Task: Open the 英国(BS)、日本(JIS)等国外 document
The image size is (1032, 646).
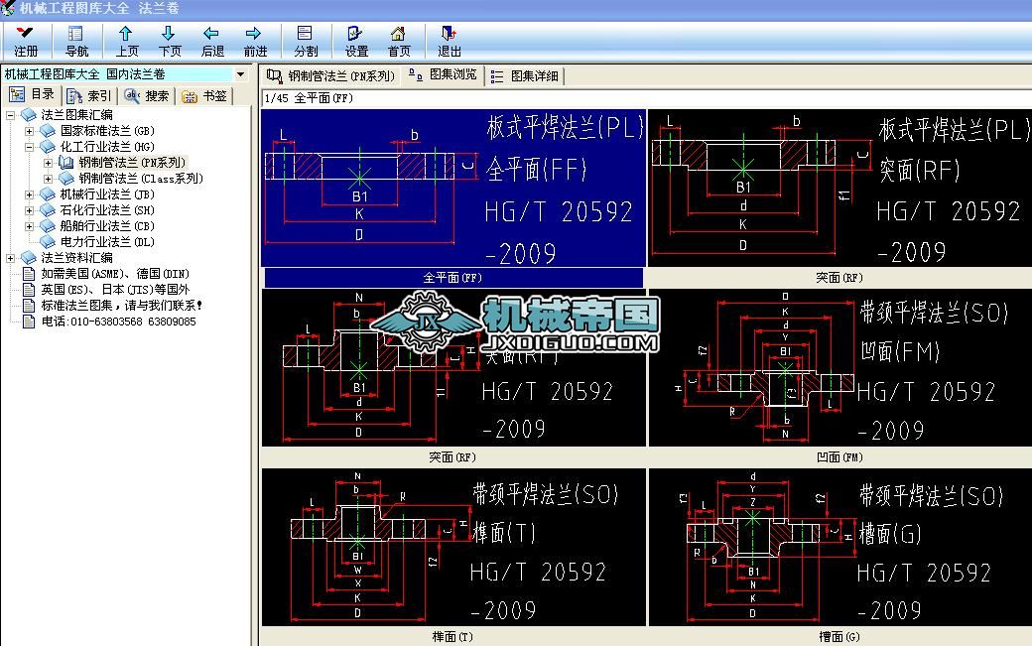Action: [115, 289]
